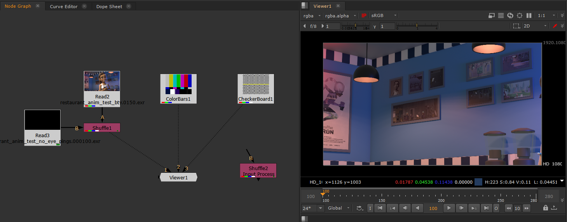567x222 pixels.
Task: Select the Shuffle2 Input Process node
Action: coord(258,170)
